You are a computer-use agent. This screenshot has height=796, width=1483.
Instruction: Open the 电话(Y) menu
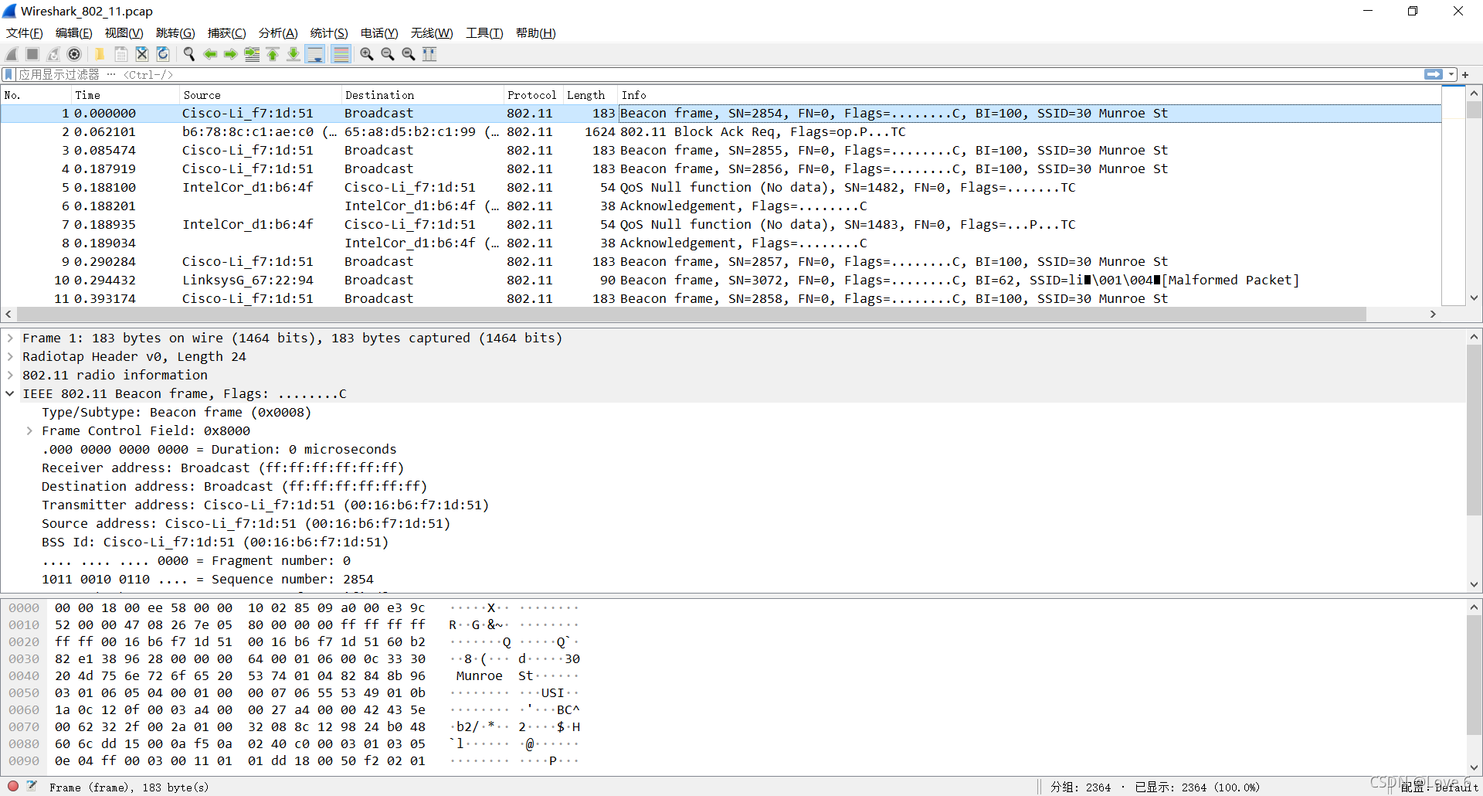point(379,32)
